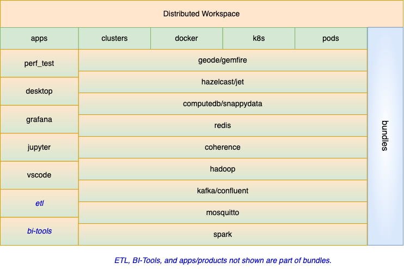Click the computedb/snappydata row

(x=223, y=104)
